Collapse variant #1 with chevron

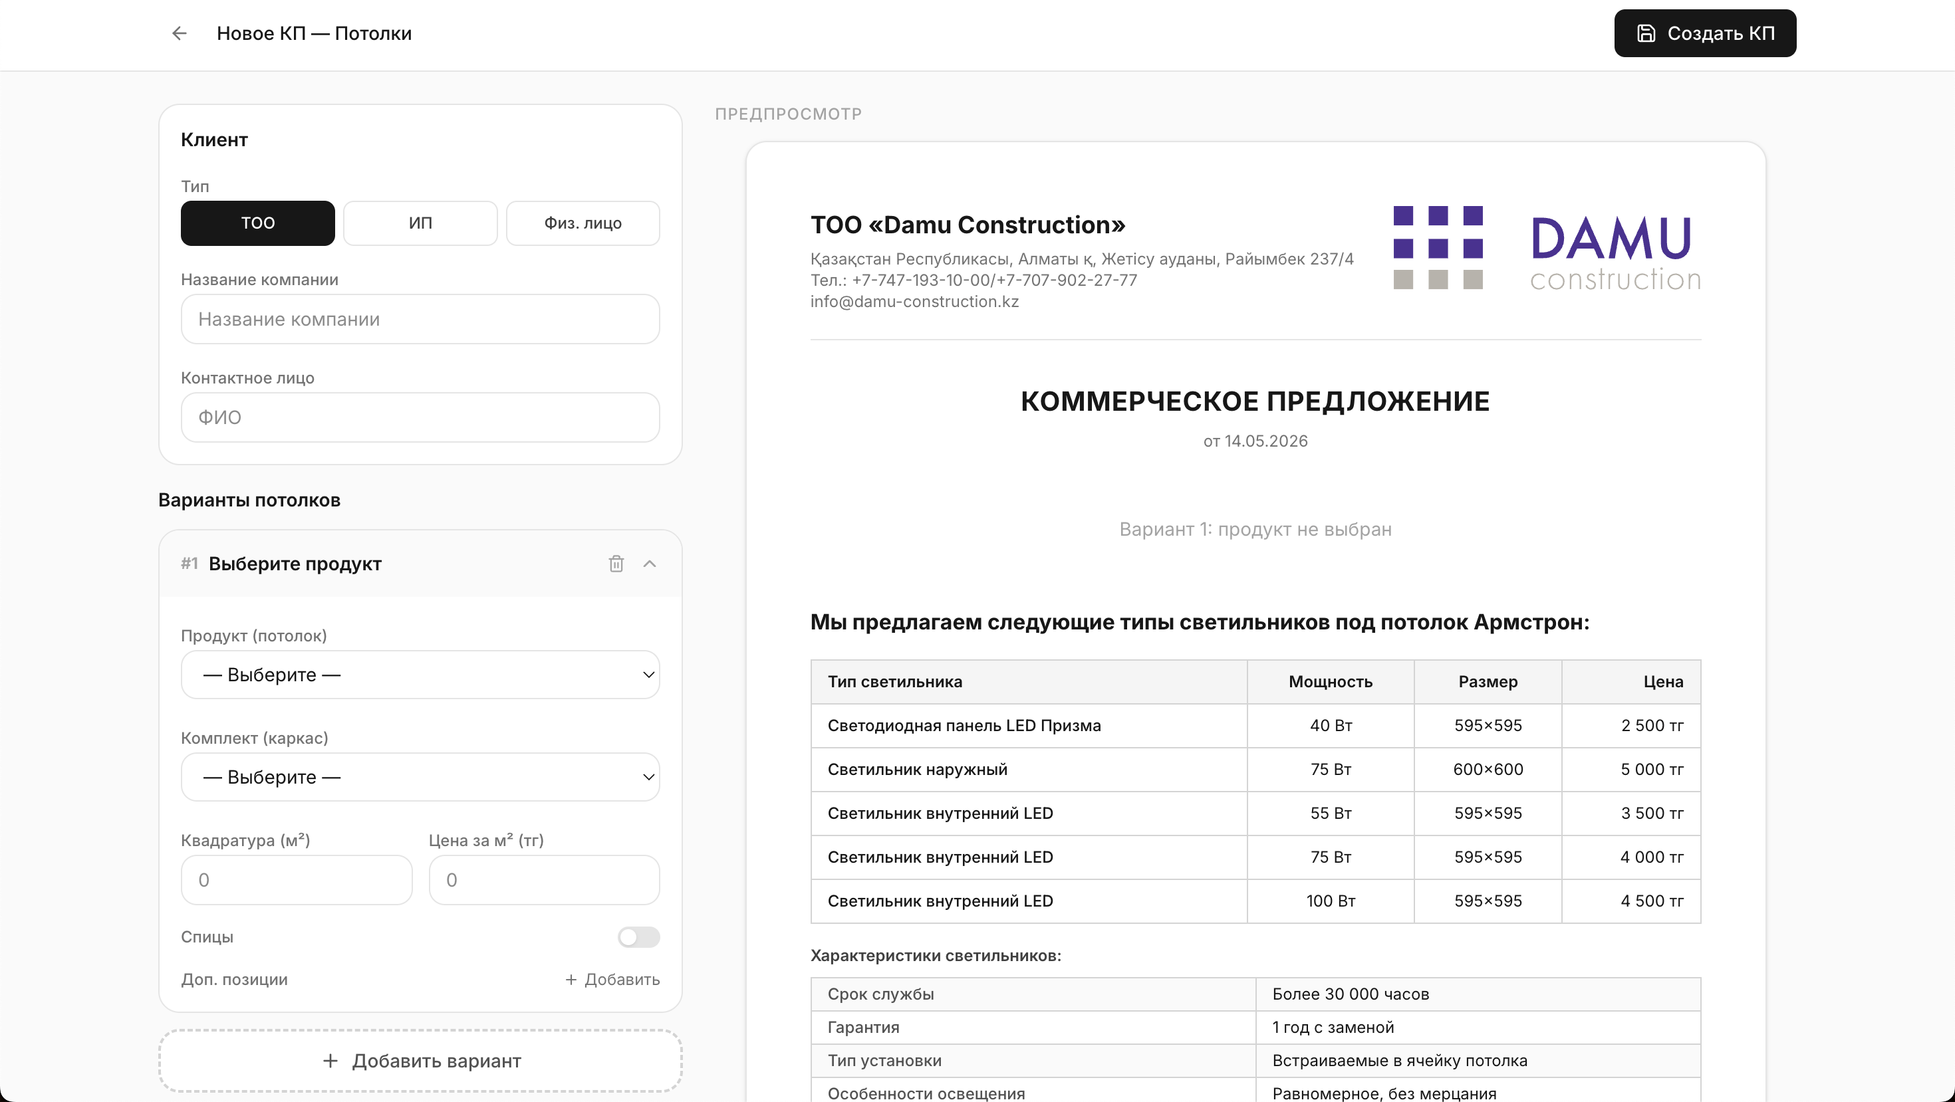650,564
